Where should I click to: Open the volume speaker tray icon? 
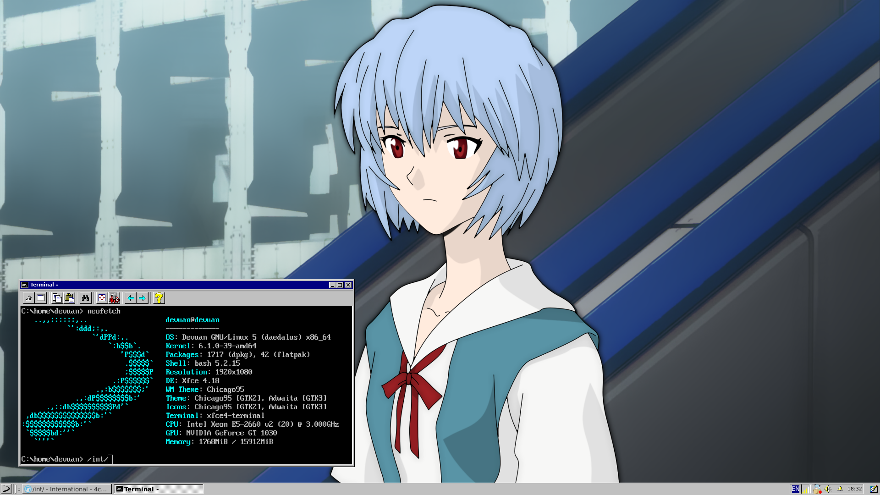click(828, 489)
